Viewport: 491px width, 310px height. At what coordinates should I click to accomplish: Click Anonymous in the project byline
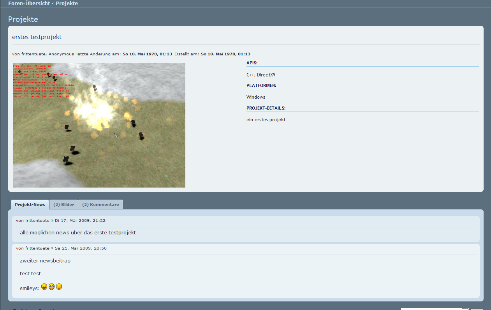(61, 54)
